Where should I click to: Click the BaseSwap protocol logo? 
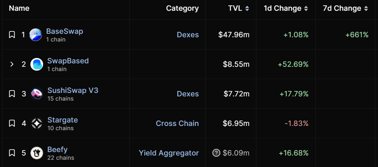[35, 35]
